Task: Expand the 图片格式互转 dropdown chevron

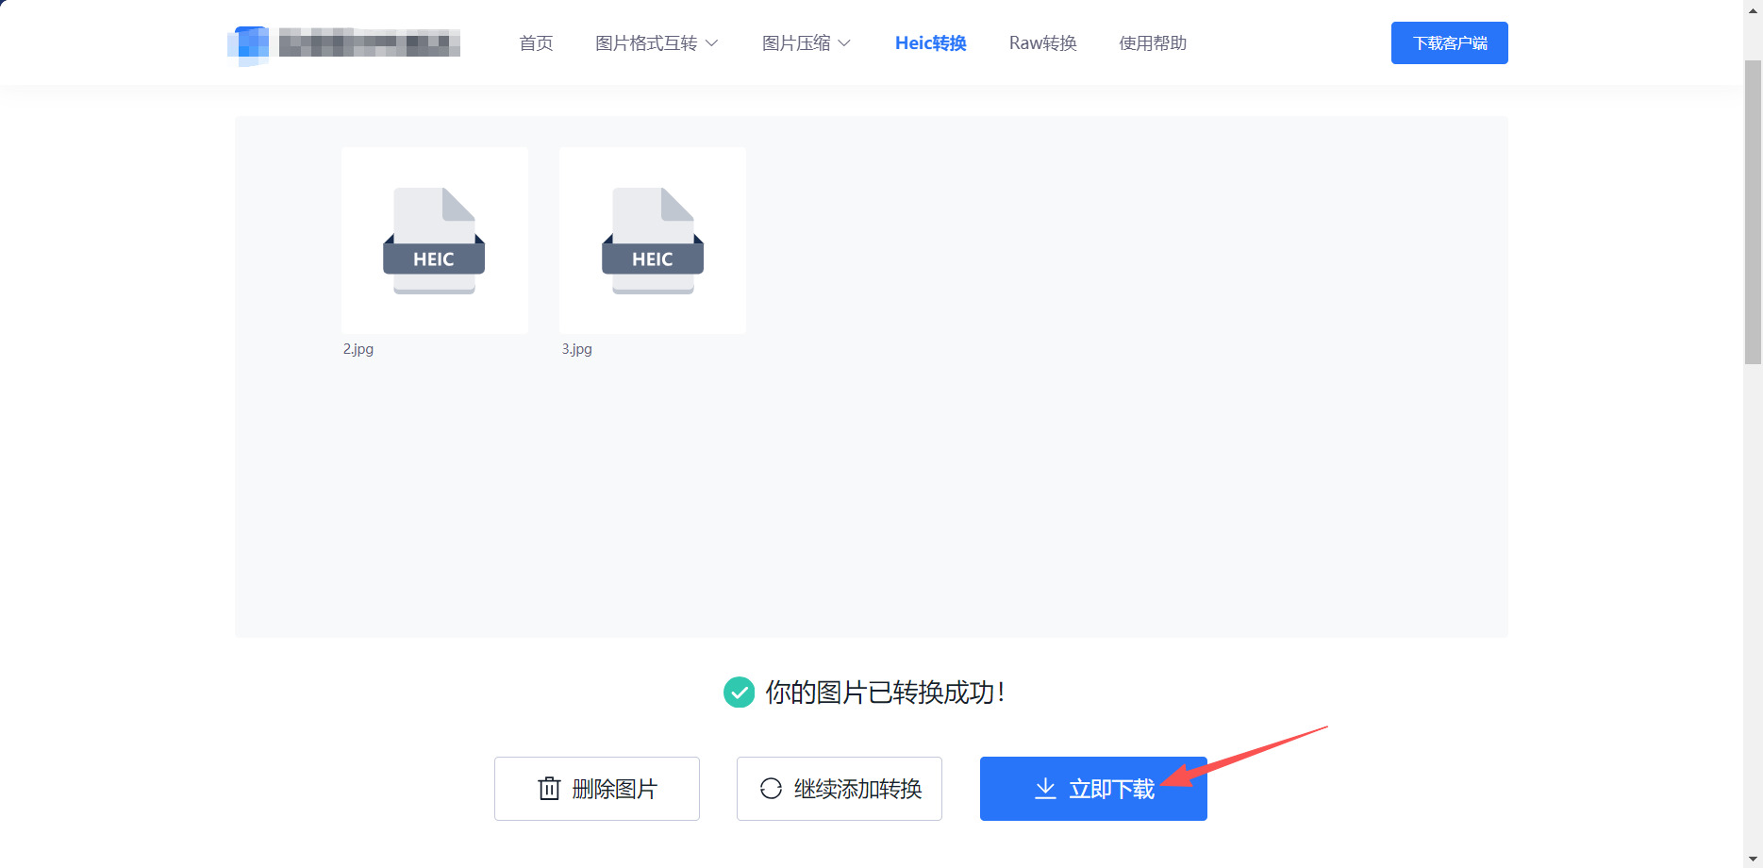Action: [x=712, y=43]
